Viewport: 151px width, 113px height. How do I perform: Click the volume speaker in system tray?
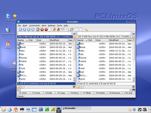click(x=134, y=110)
